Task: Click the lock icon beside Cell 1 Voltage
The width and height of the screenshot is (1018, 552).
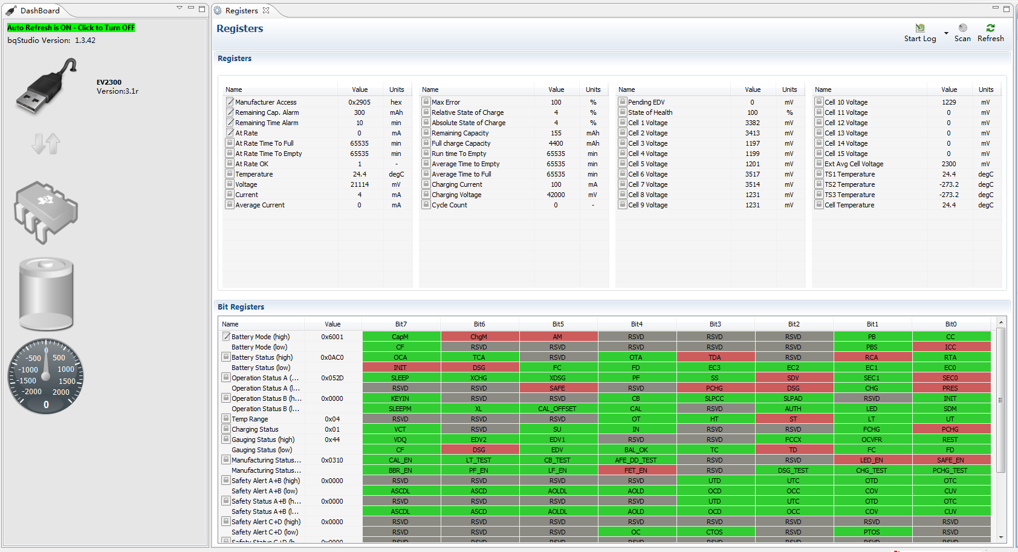Action: coord(623,123)
